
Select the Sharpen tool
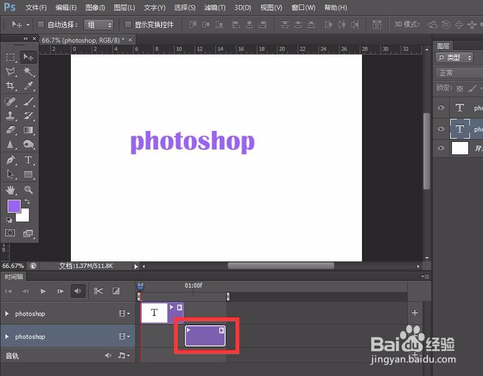click(x=10, y=144)
